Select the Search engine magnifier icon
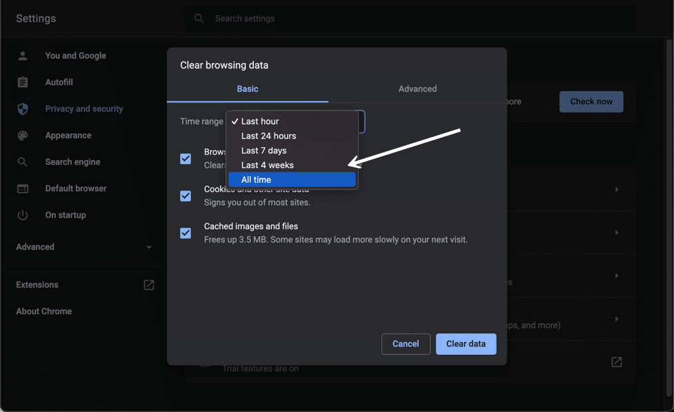Image resolution: width=674 pixels, height=412 pixels. (23, 162)
